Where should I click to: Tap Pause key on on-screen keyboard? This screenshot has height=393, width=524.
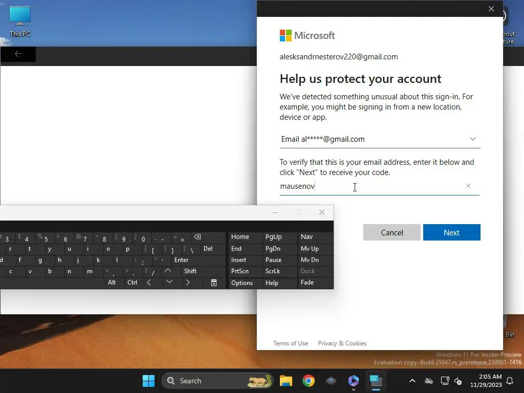point(280,260)
